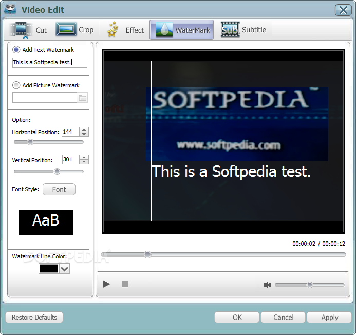Click the Cancel button
Viewport: 356px width, 335px height.
(283, 318)
